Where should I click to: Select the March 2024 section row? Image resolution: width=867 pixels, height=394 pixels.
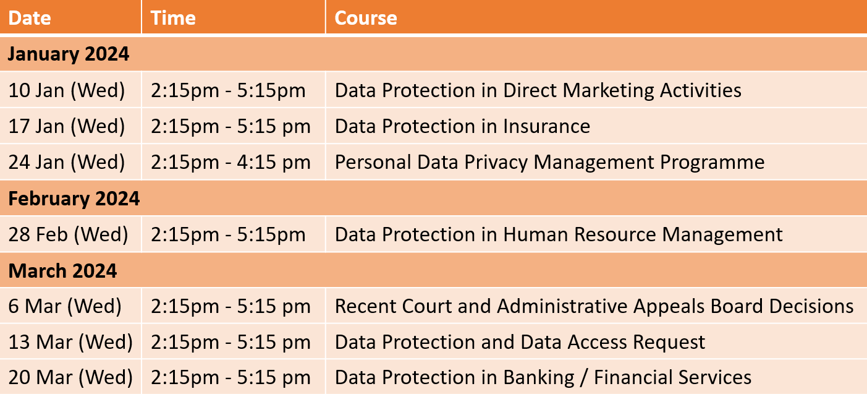[x=433, y=271]
